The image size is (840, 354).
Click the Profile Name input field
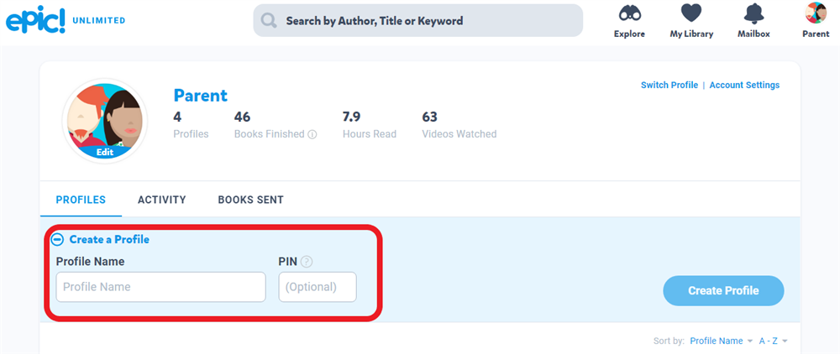[x=160, y=287]
